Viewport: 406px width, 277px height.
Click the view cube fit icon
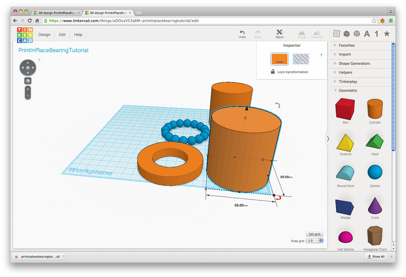click(28, 81)
